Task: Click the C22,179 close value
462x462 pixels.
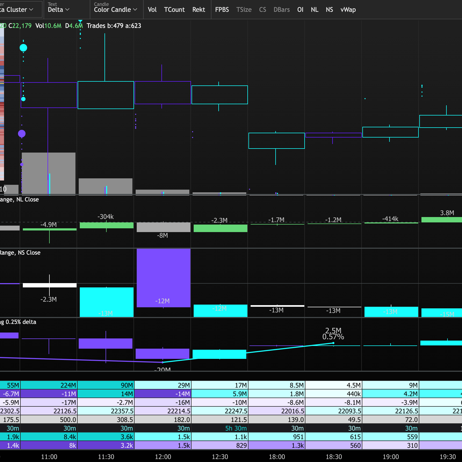Action: [20, 26]
